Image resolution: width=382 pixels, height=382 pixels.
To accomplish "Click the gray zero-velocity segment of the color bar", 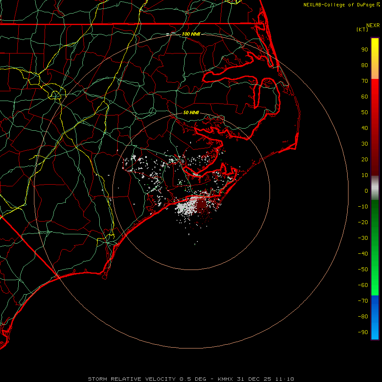I will pyautogui.click(x=375, y=188).
